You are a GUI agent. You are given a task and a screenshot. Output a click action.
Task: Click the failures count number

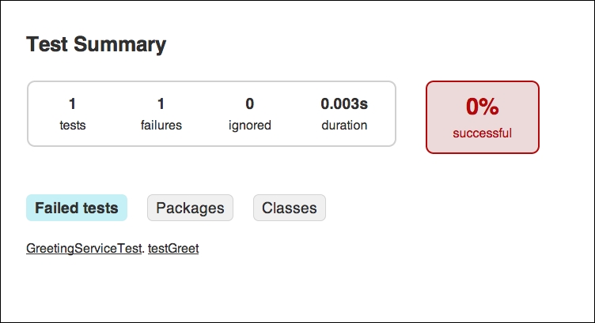tap(161, 103)
